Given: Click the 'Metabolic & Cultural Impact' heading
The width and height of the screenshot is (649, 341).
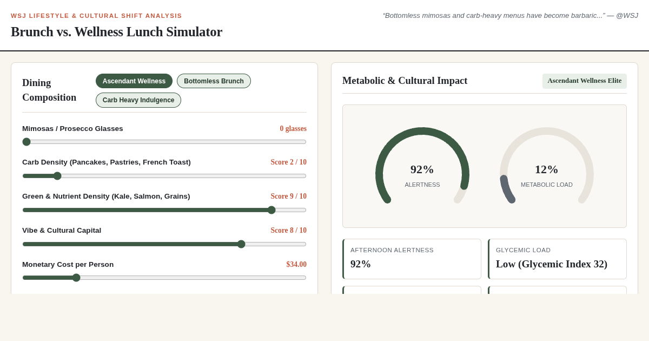Looking at the screenshot, I should 405,81.
